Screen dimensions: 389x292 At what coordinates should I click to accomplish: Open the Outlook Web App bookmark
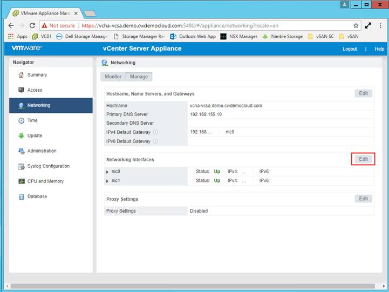193,37
